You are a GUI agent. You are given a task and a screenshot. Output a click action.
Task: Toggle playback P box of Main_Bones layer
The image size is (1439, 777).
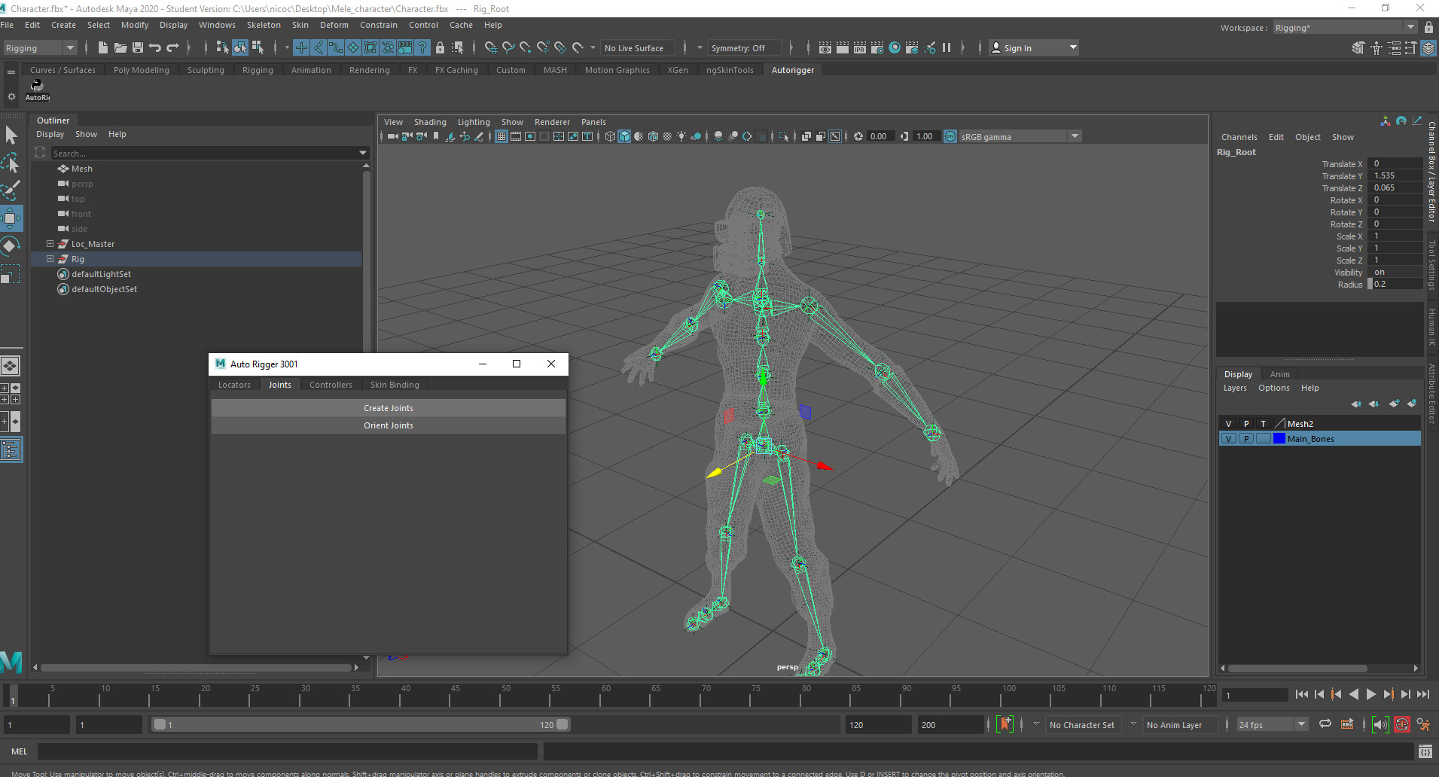(x=1246, y=439)
